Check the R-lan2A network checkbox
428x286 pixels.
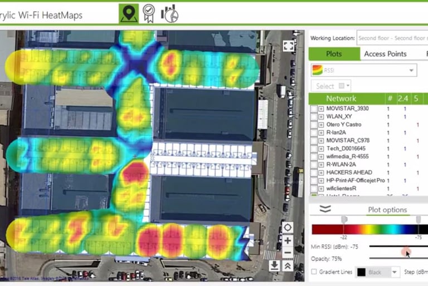pyautogui.click(x=314, y=133)
